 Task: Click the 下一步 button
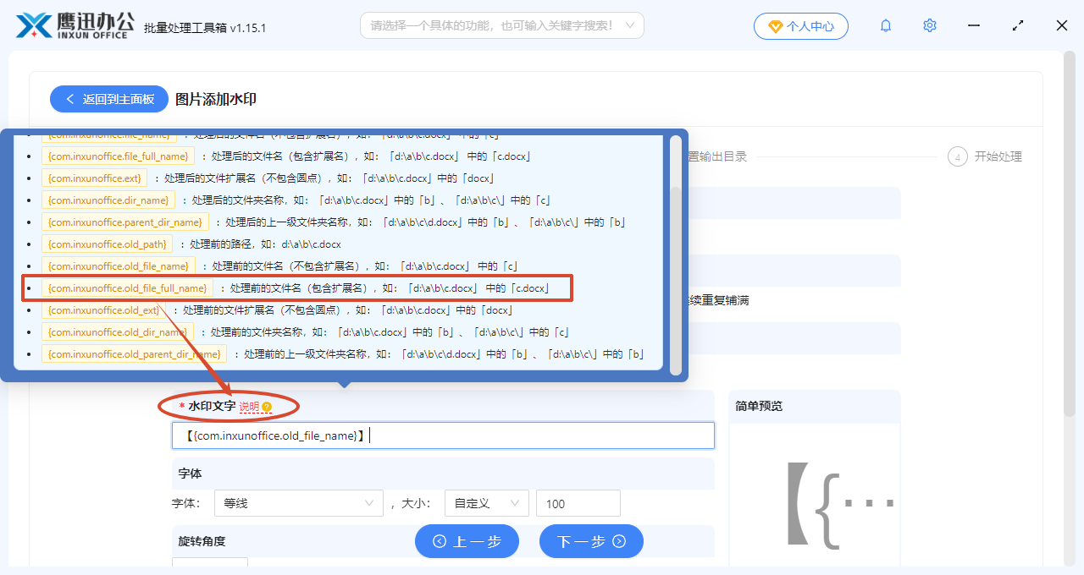pyautogui.click(x=591, y=541)
